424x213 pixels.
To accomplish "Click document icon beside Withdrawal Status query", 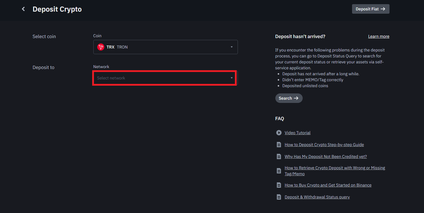I will [x=279, y=197].
